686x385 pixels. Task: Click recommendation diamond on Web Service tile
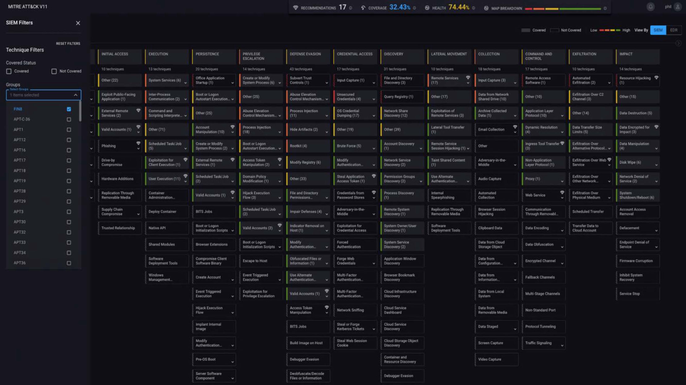click(562, 192)
